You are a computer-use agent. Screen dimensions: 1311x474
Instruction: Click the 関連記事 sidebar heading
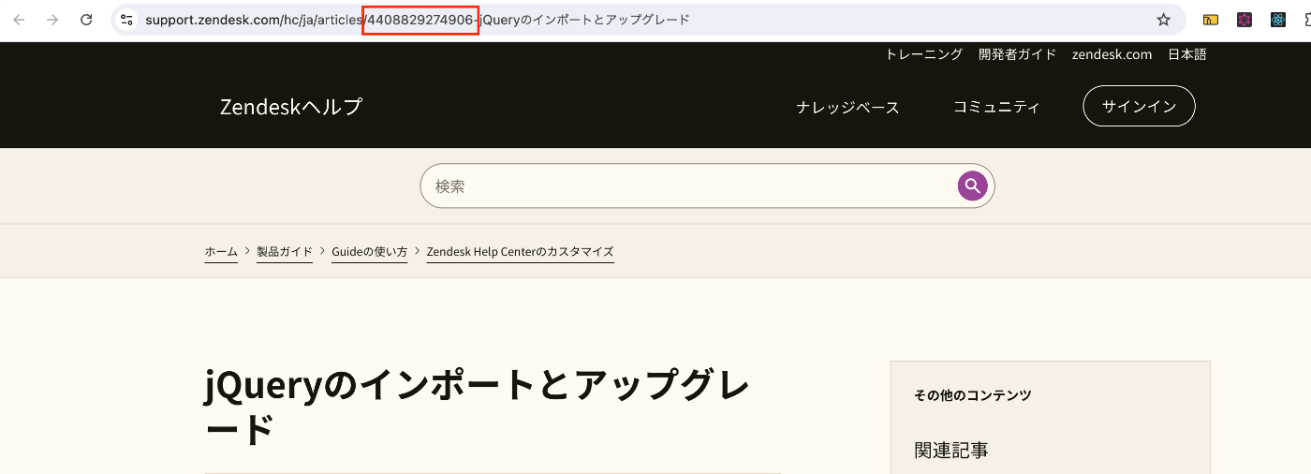coord(951,451)
